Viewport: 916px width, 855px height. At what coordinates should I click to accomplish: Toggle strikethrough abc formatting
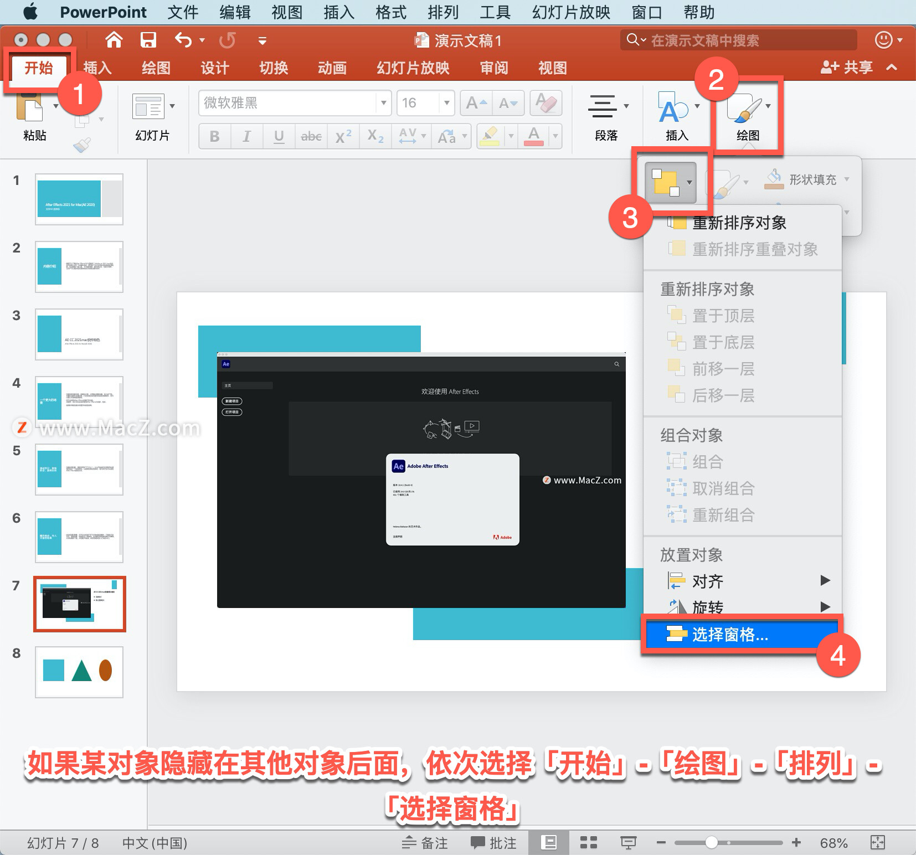coord(311,136)
